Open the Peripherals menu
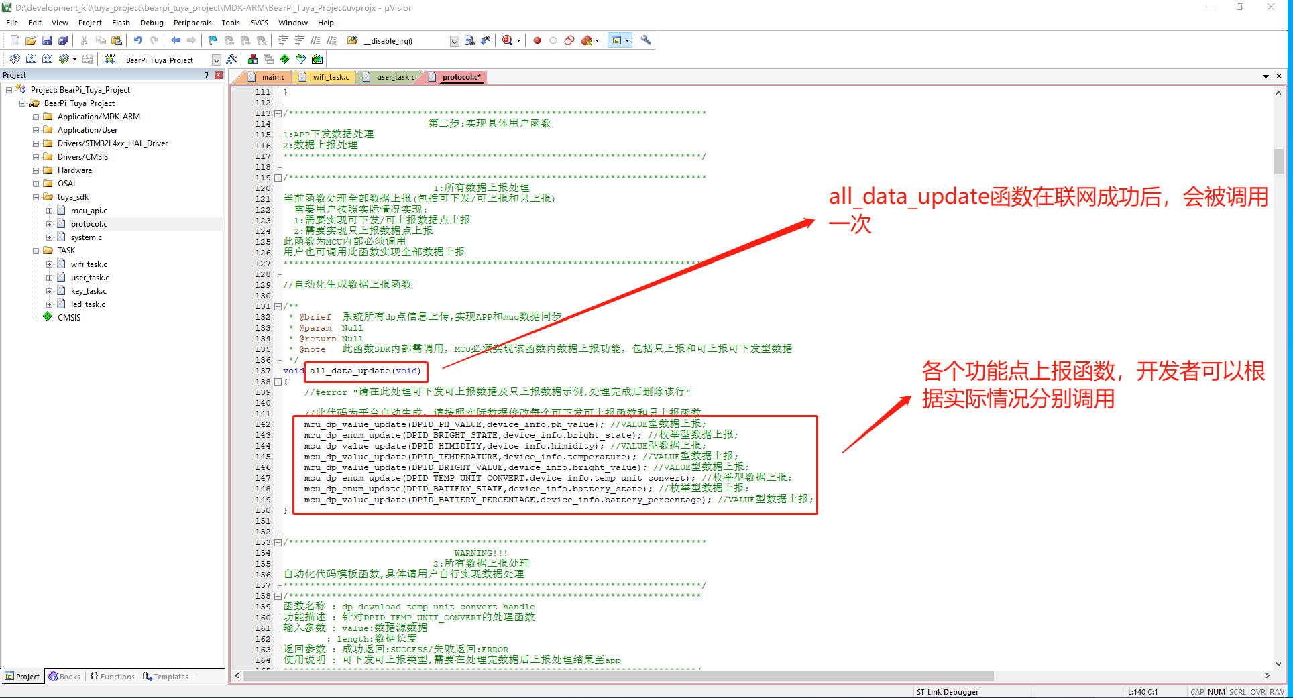 coord(192,23)
